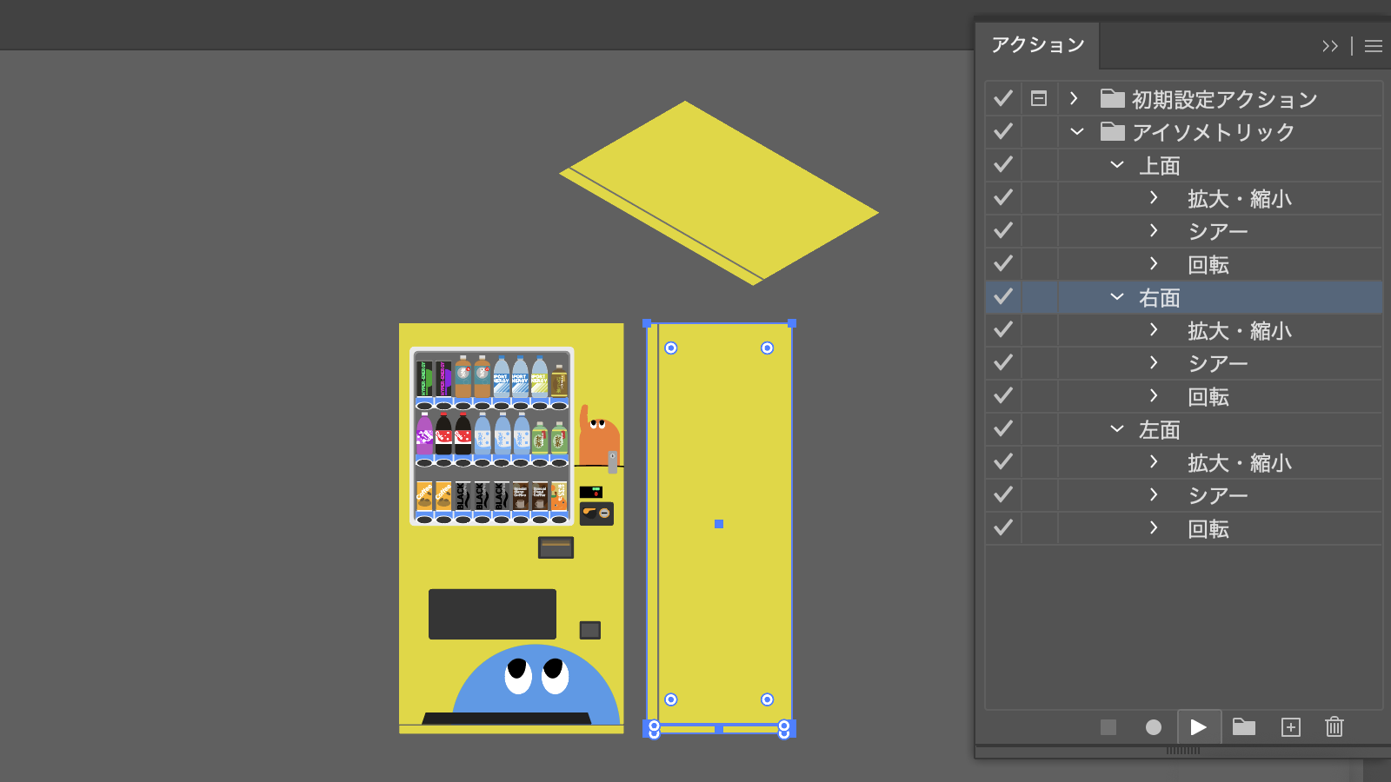Expand the シアー step under 上面
Screen dimensions: 1391x782
(x=1154, y=231)
